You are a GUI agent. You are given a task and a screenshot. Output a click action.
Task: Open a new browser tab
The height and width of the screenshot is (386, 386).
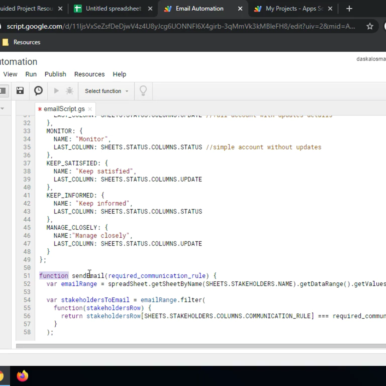tap(349, 9)
